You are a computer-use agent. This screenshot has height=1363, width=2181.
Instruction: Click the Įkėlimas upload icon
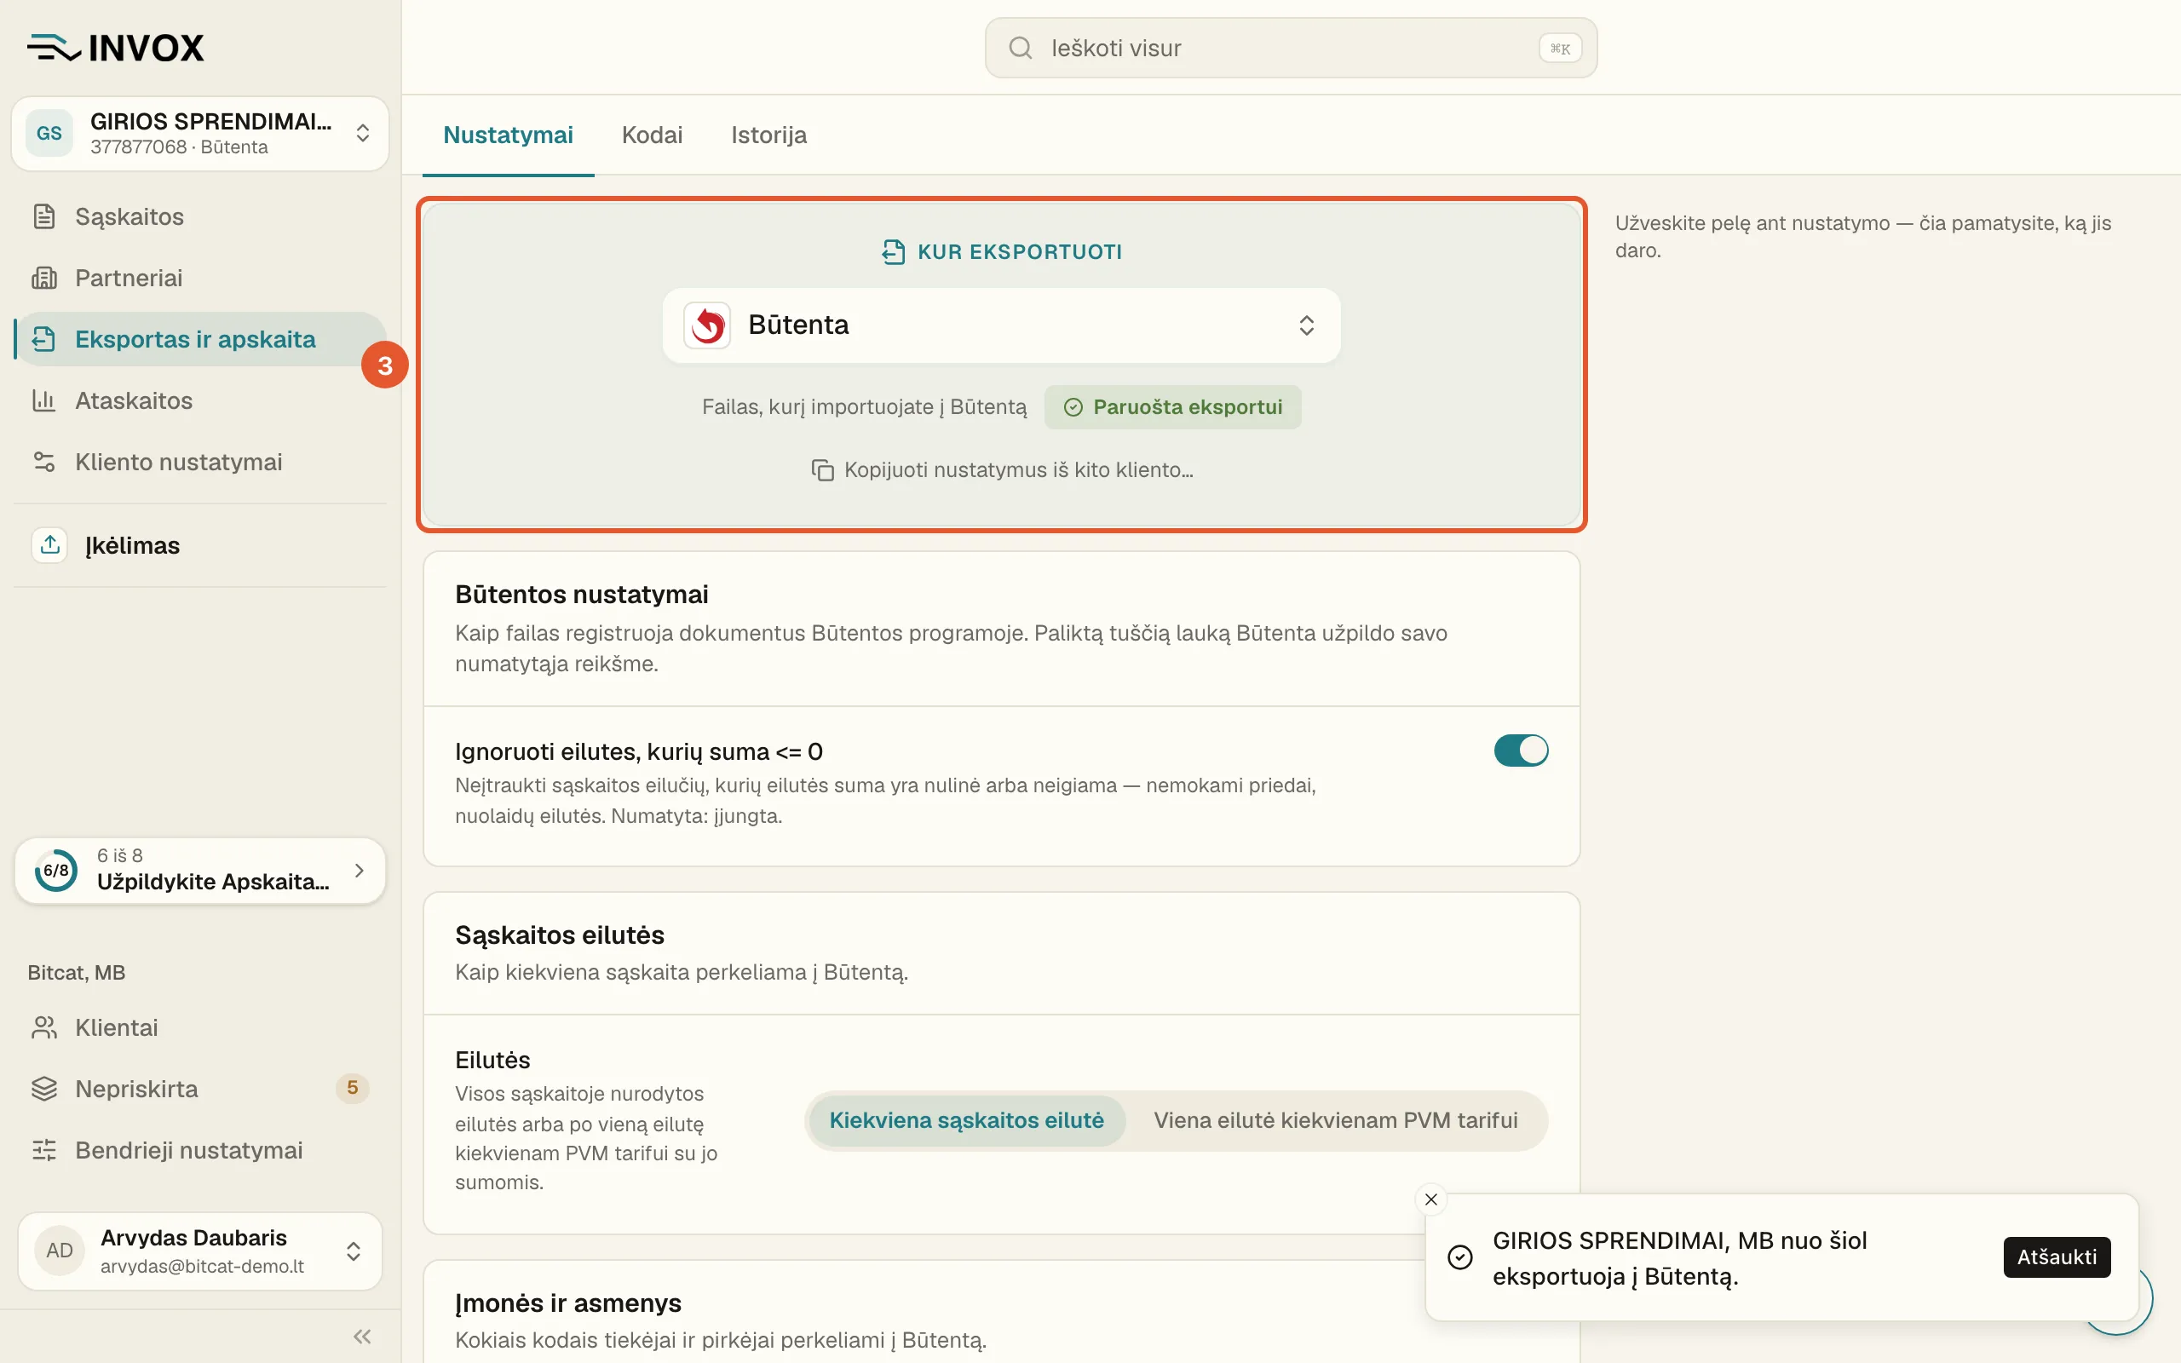tap(49, 544)
